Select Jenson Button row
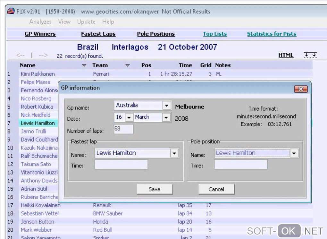327x239 pixels. pos(37,221)
